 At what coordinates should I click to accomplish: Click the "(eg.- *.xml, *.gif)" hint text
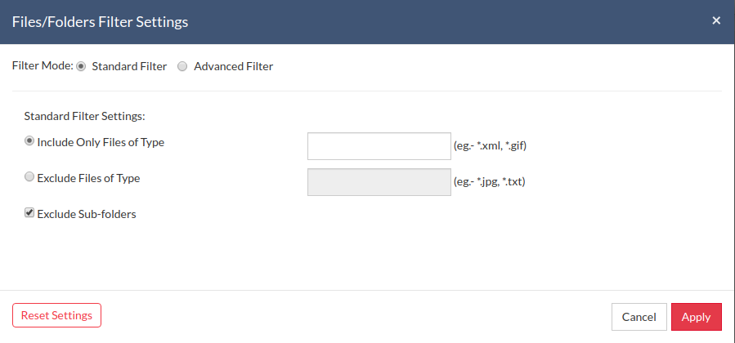[491, 146]
